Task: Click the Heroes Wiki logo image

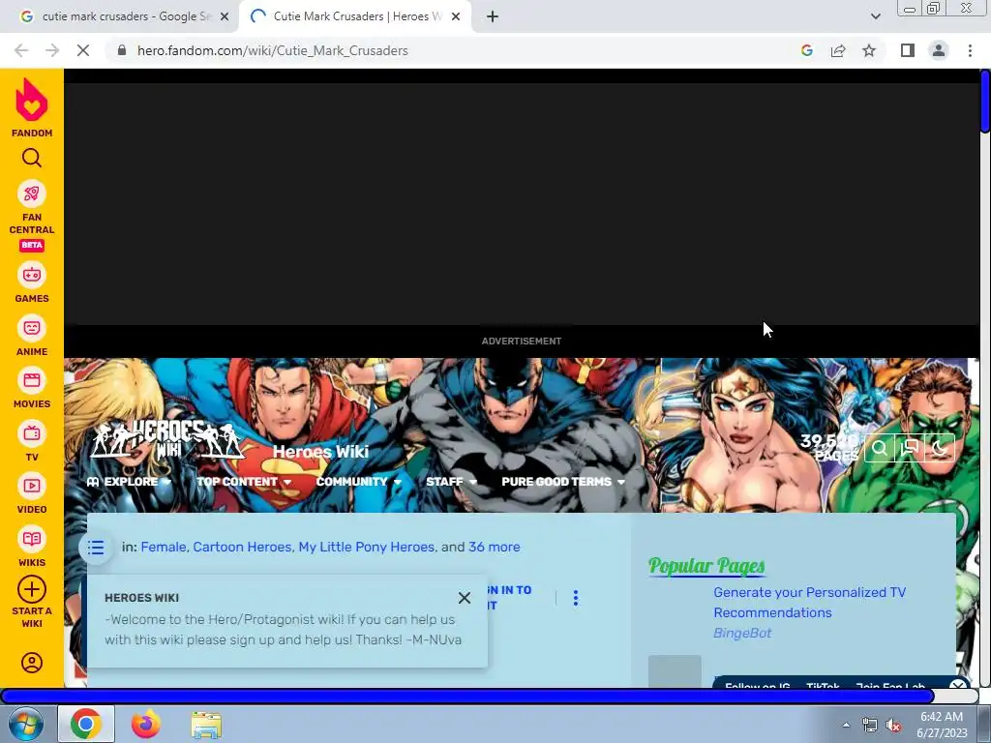Action: click(x=166, y=438)
